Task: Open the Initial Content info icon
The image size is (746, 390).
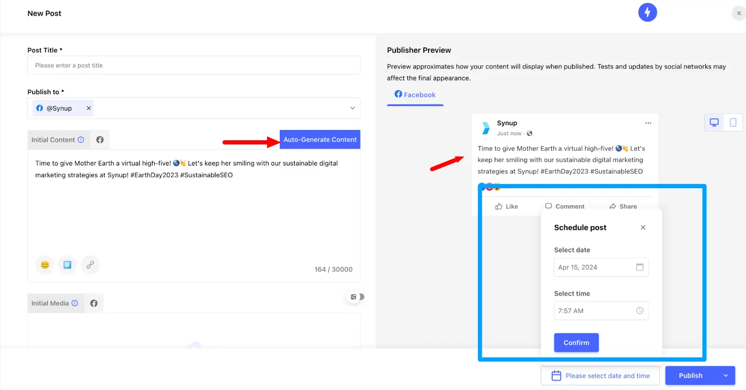Action: point(81,140)
